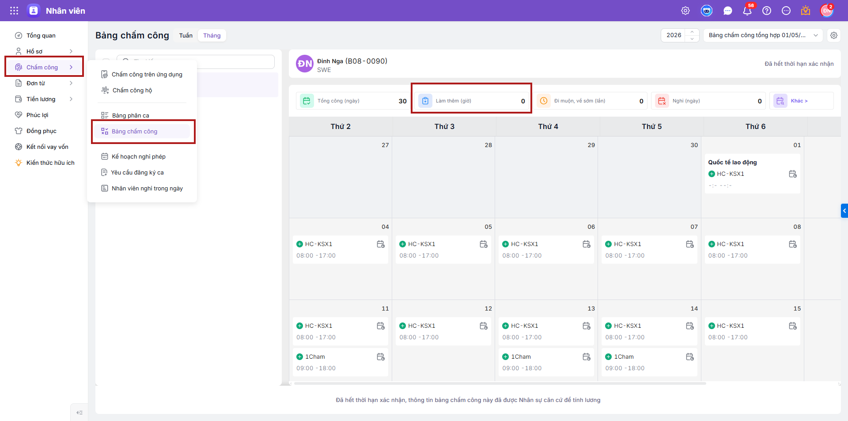This screenshot has width=848, height=421.
Task: Click the employee search input field
Action: [x=196, y=61]
